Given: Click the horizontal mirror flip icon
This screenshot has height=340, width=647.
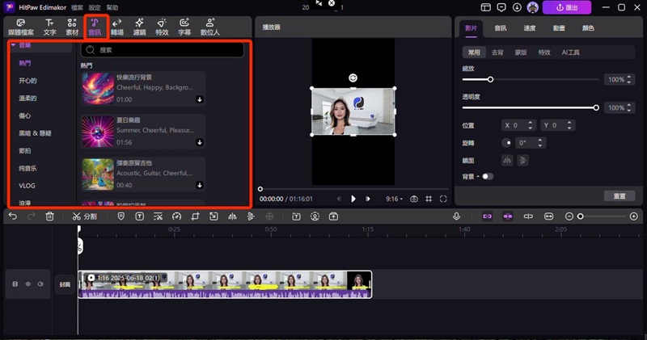Looking at the screenshot, I should pos(507,160).
